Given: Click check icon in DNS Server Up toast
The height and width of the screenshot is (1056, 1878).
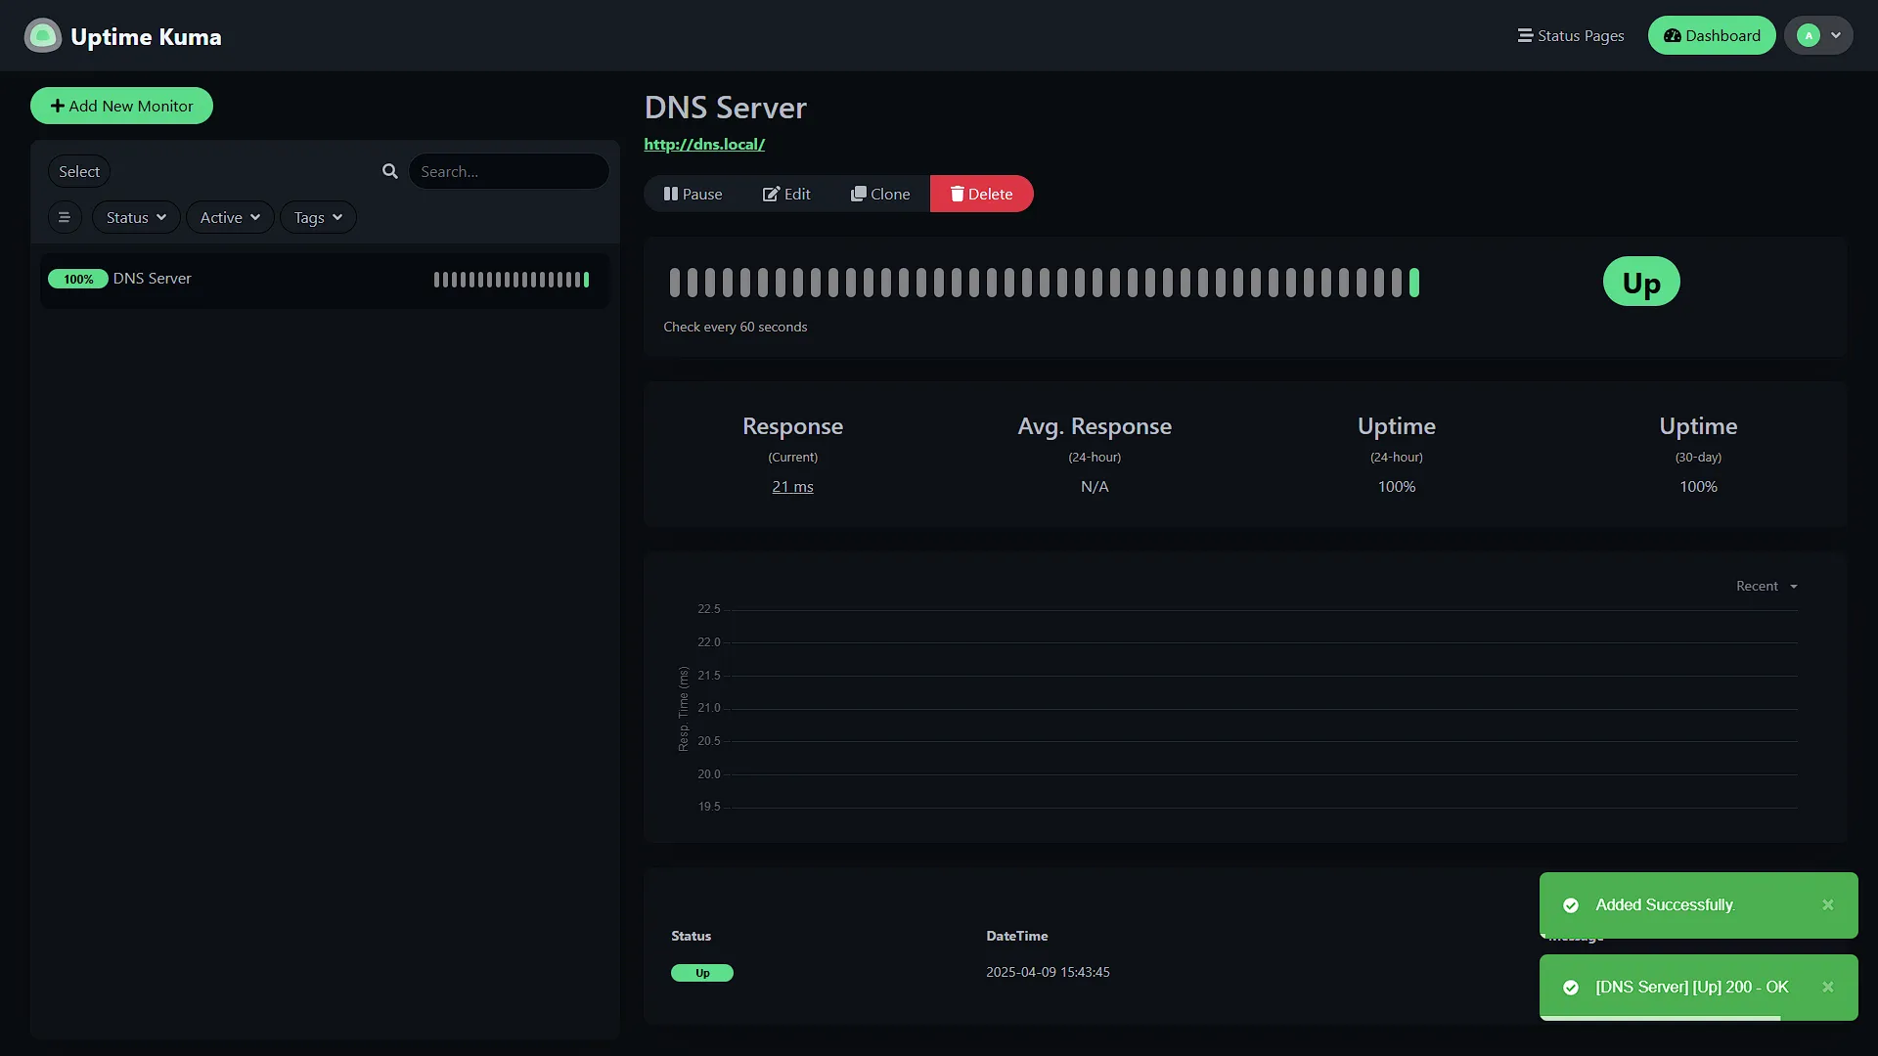Looking at the screenshot, I should pos(1571,988).
